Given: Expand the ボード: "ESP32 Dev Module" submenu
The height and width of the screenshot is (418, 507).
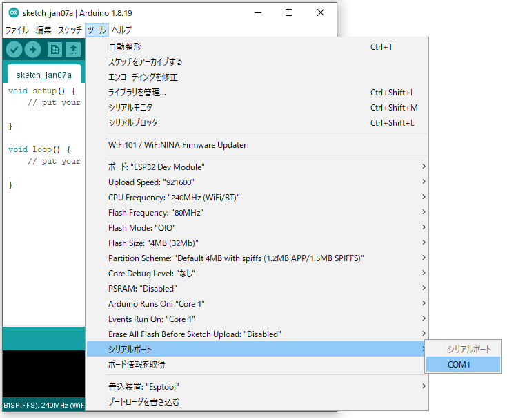Looking at the screenshot, I should 257,167.
